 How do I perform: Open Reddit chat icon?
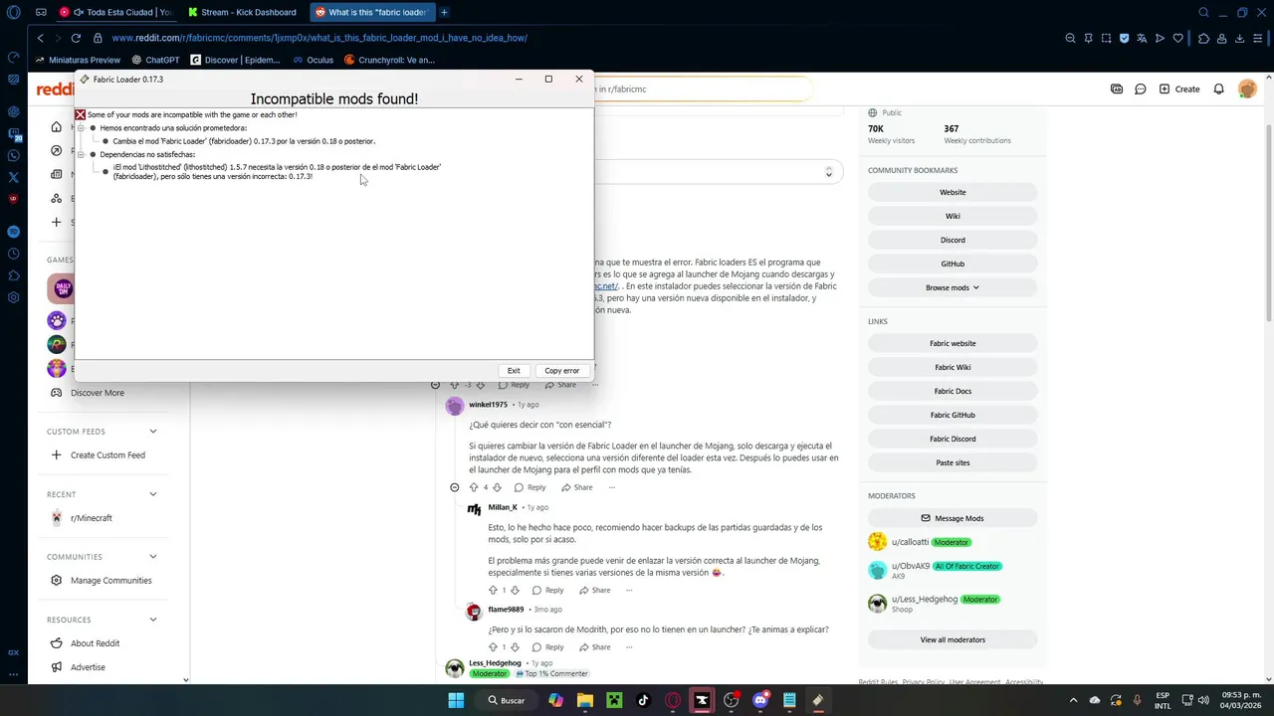pyautogui.click(x=1141, y=89)
